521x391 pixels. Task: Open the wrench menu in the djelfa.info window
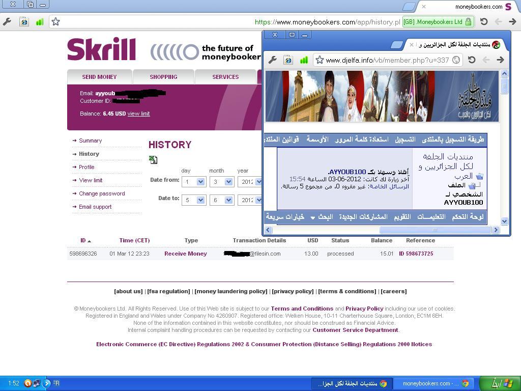coord(273,60)
